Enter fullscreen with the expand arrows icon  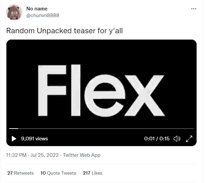point(189,139)
